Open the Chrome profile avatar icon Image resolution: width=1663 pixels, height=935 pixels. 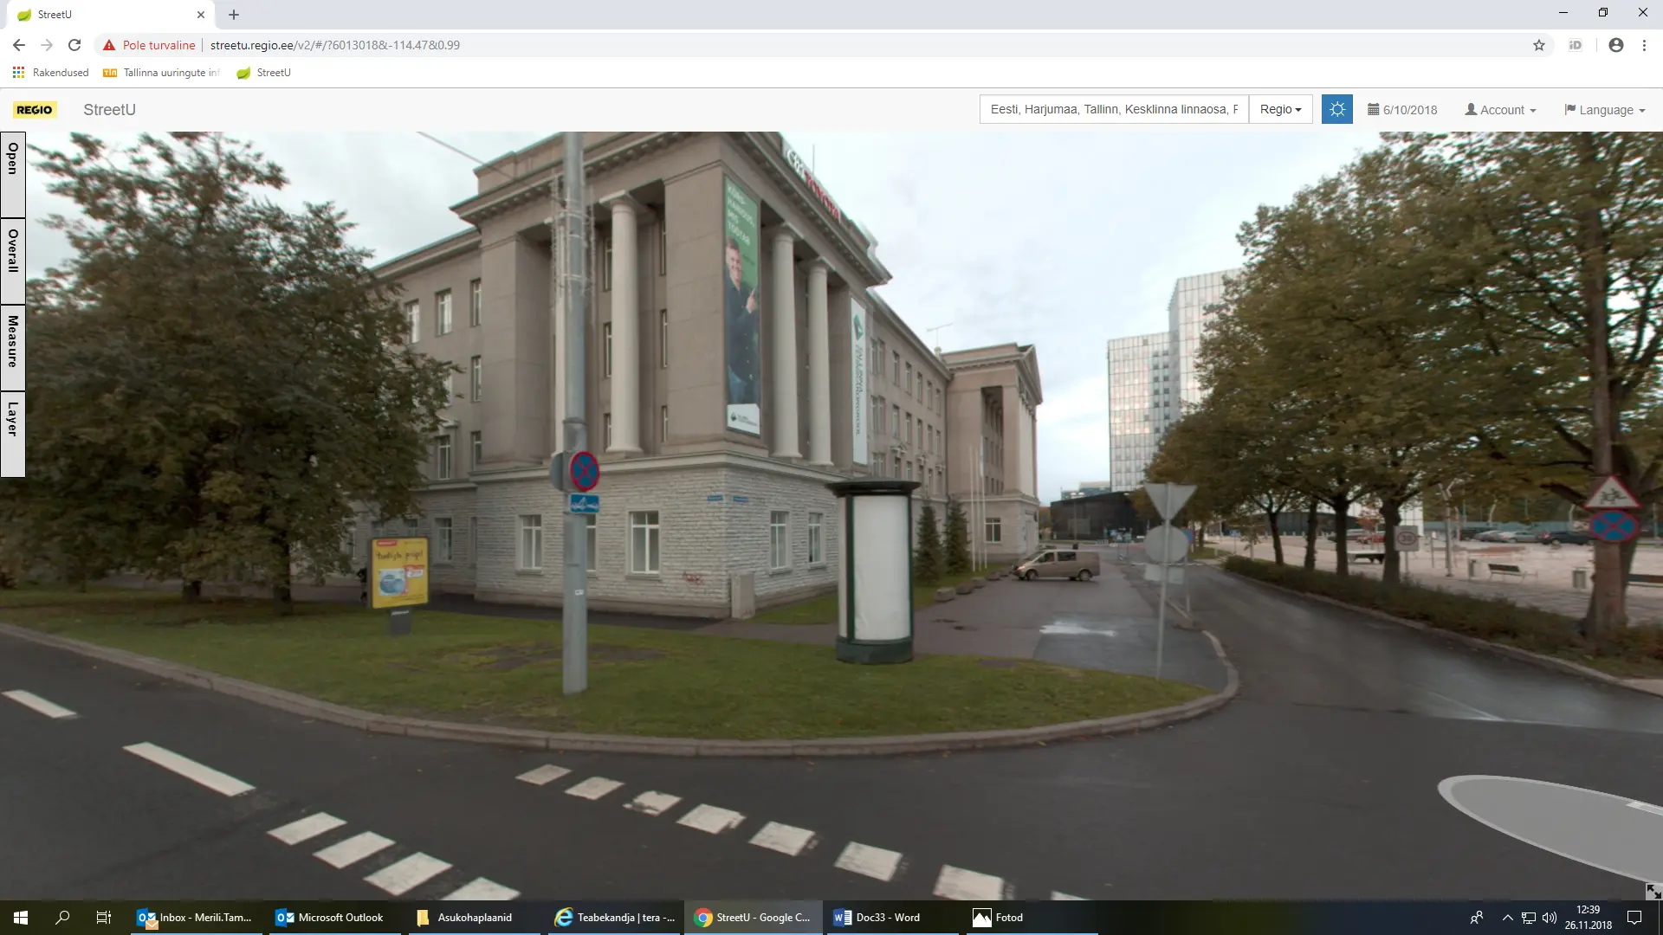pos(1615,45)
